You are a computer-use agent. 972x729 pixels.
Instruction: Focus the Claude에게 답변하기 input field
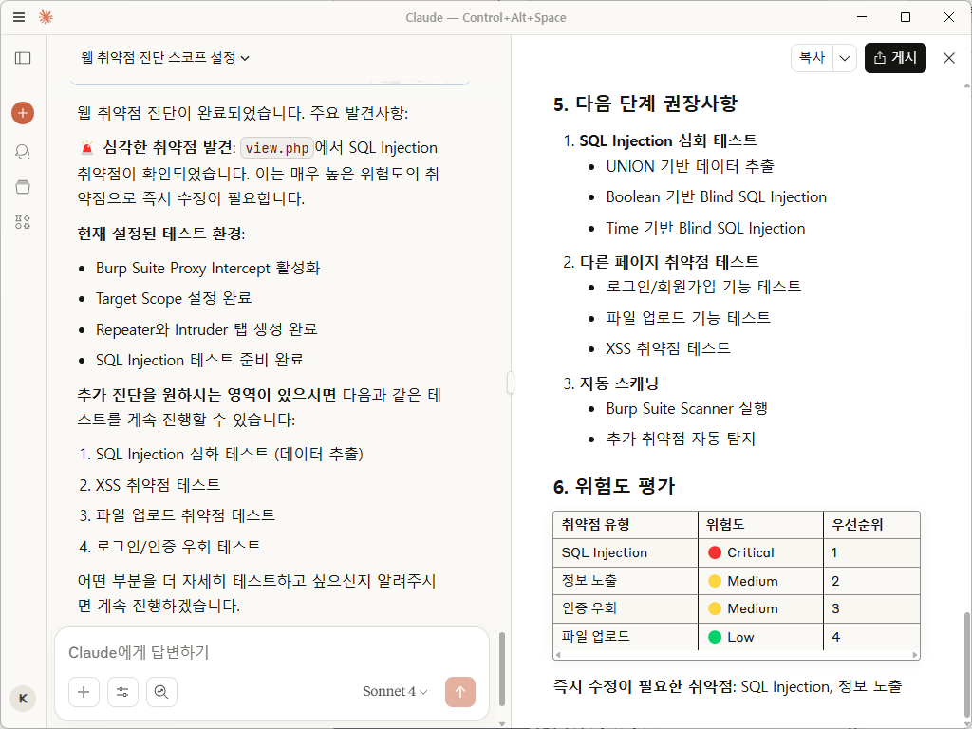(271, 653)
